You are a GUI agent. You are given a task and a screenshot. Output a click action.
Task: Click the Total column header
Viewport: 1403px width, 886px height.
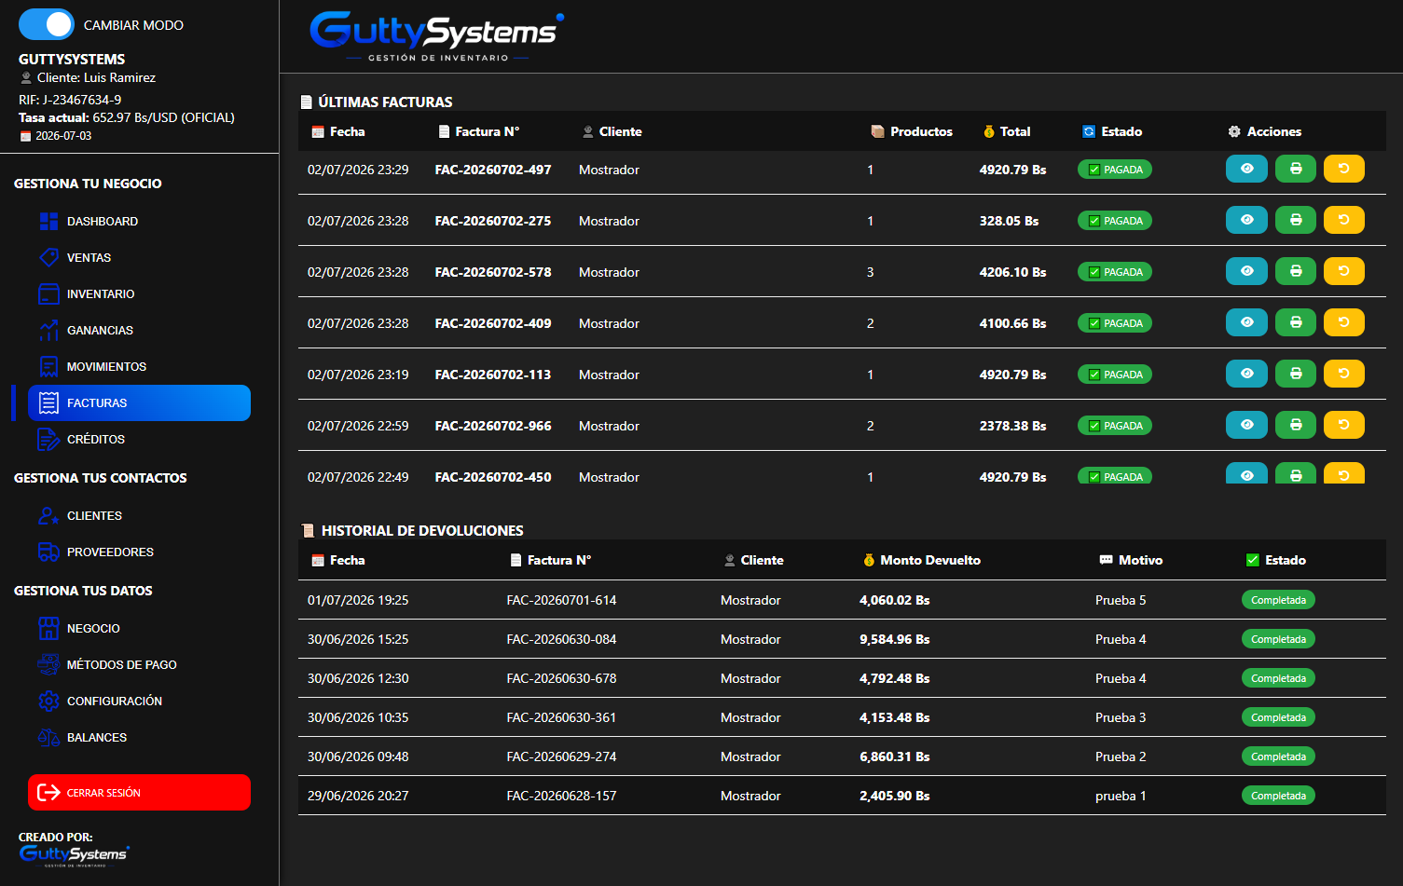pyautogui.click(x=1007, y=131)
